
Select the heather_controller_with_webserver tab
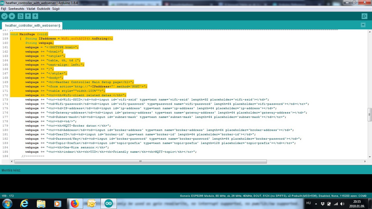point(33,26)
